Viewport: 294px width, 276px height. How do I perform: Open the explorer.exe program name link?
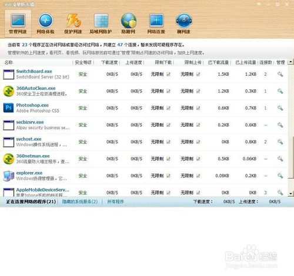point(29,173)
